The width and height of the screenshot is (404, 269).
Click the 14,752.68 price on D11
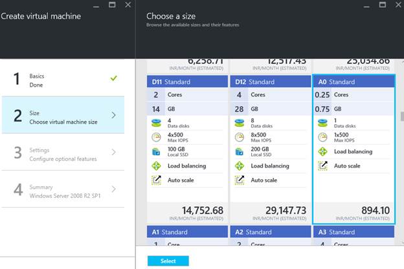pyautogui.click(x=203, y=211)
